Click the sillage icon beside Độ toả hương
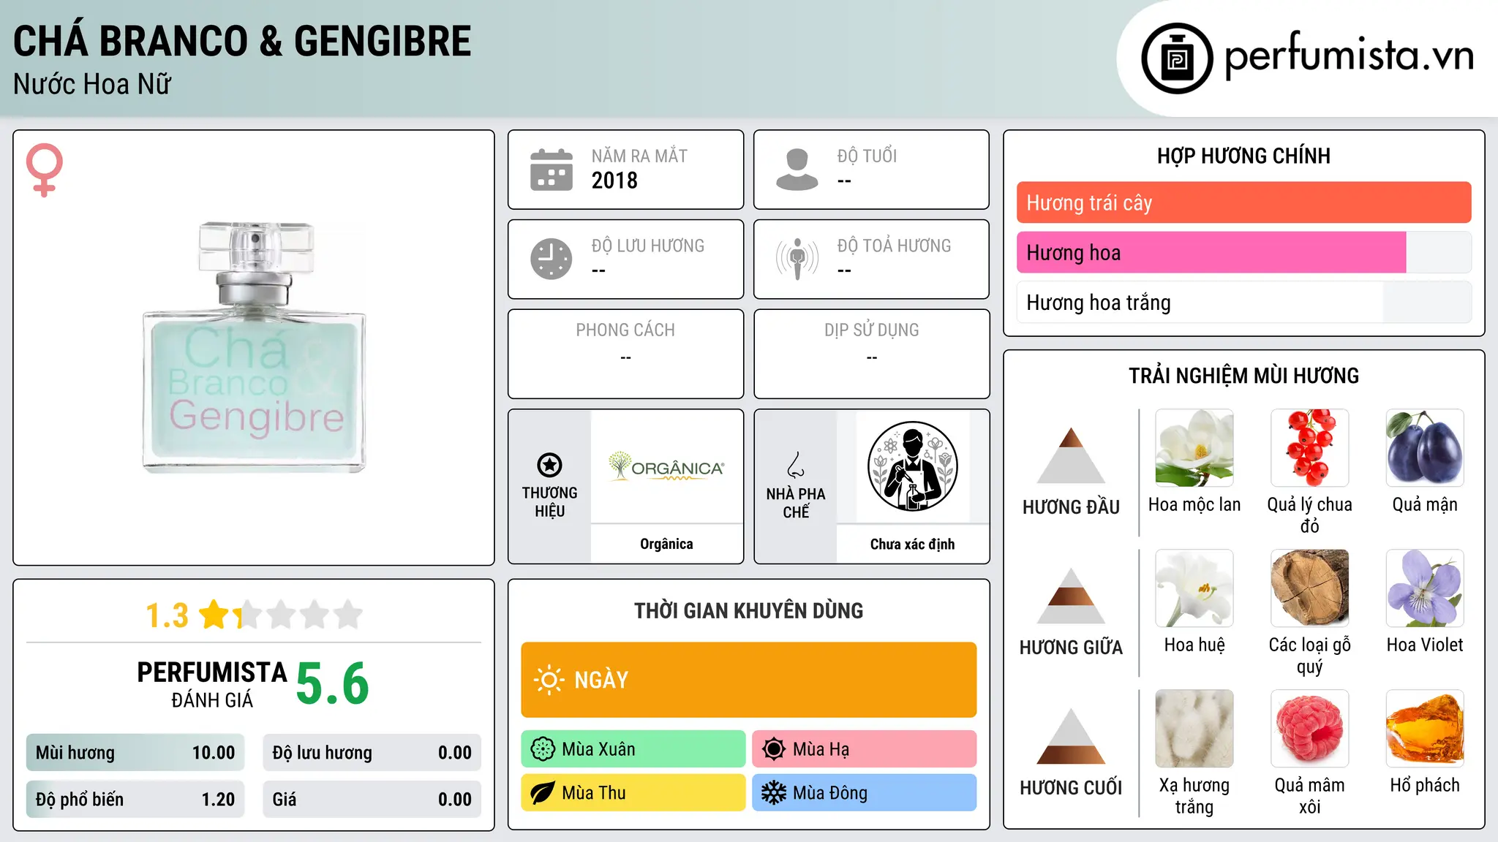This screenshot has height=842, width=1498. click(x=797, y=259)
